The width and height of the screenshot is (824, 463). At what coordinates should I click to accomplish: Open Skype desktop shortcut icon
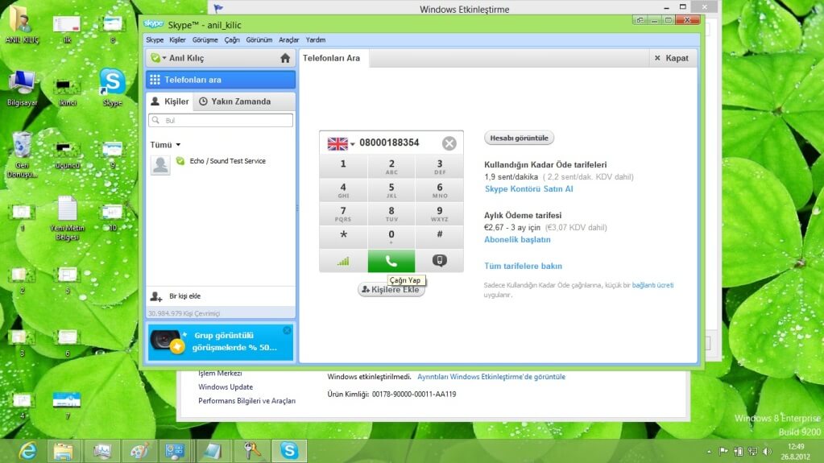(x=112, y=83)
